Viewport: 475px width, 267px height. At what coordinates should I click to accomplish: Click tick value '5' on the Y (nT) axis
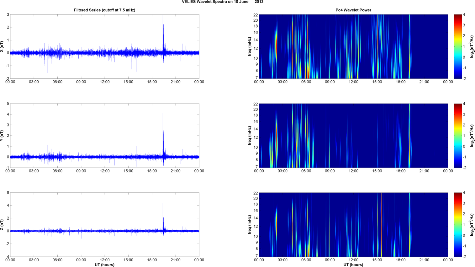click(8, 104)
